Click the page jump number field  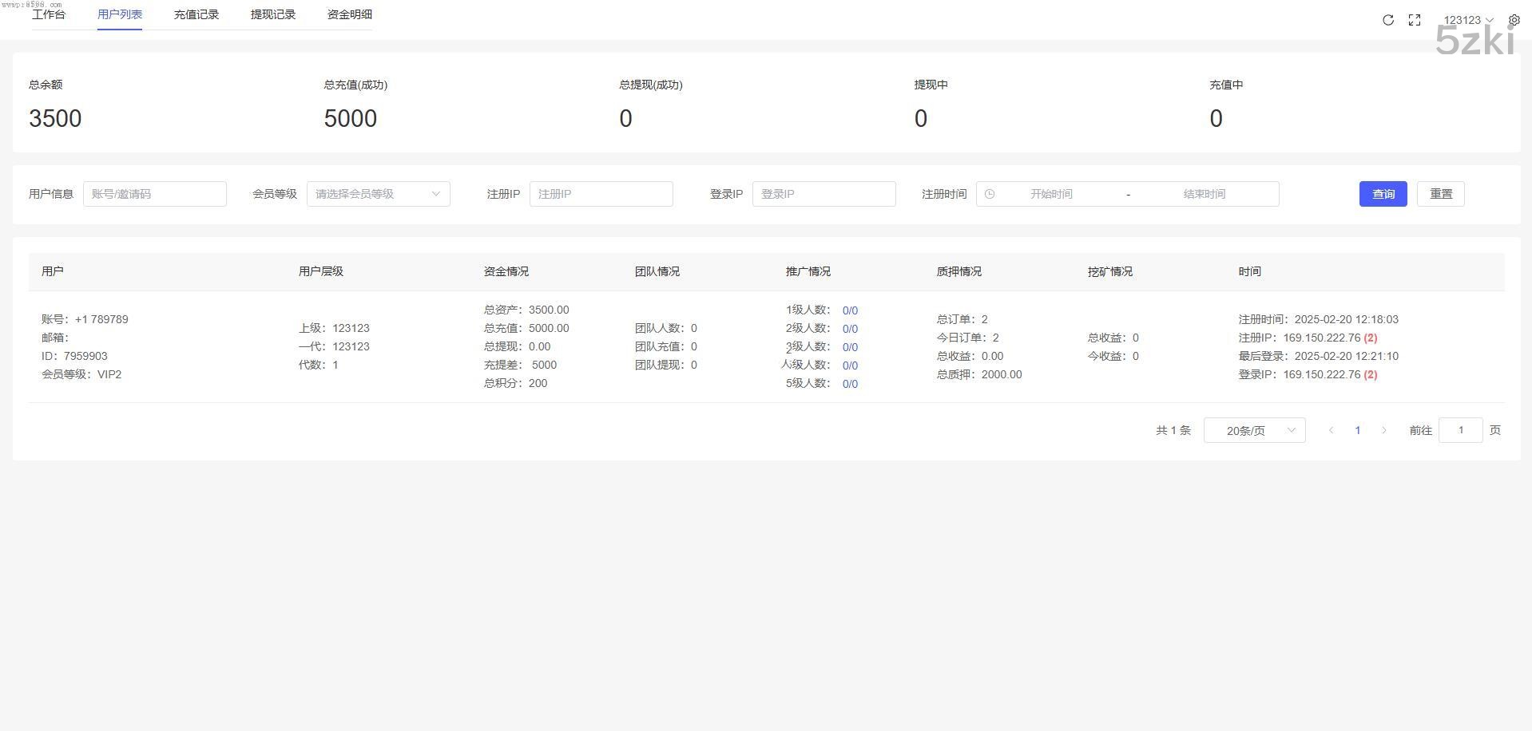1460,430
